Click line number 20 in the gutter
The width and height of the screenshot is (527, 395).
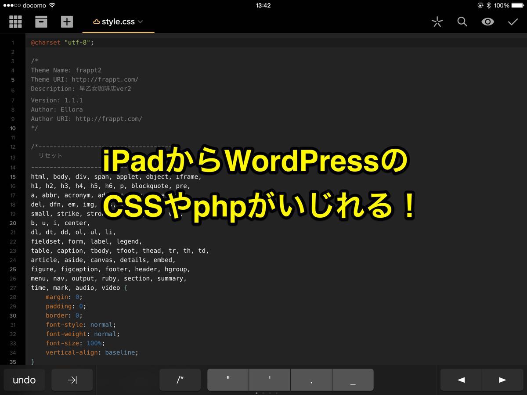13,223
